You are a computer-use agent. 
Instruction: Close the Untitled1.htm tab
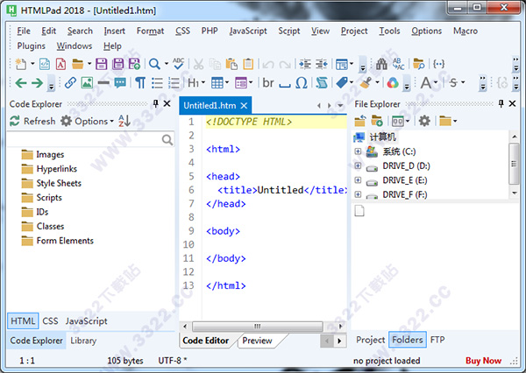coord(245,106)
